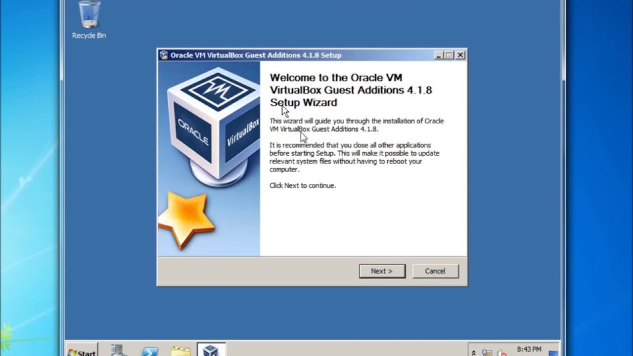Minimize the Guest Additions setup window

[x=439, y=55]
